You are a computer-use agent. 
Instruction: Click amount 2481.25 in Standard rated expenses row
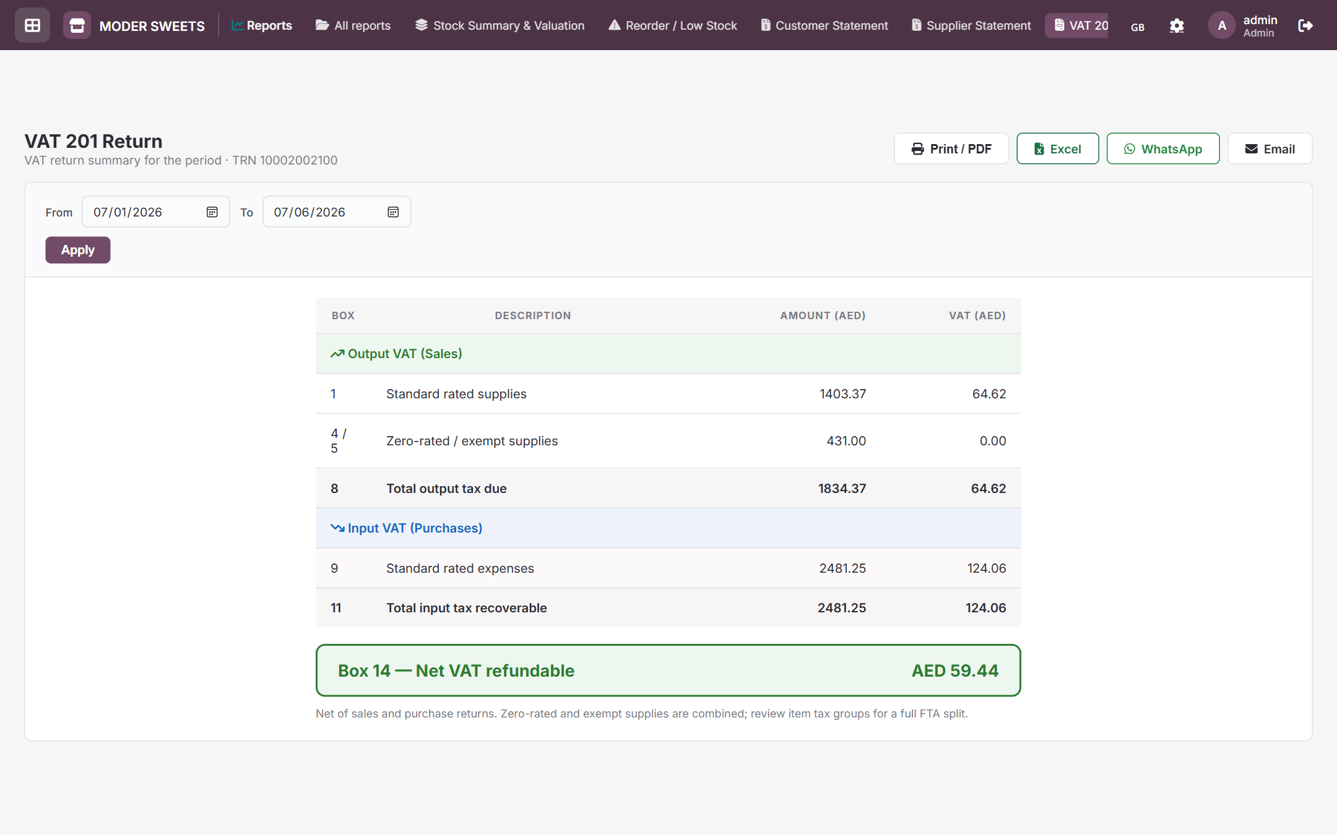[x=842, y=568]
